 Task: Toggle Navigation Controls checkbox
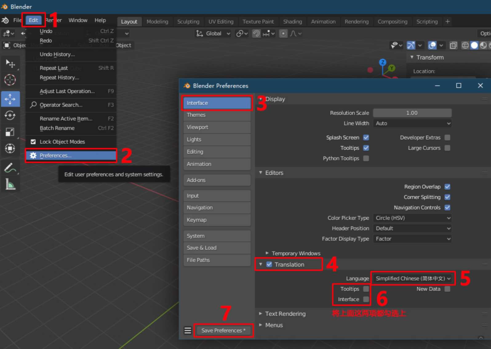coord(448,208)
